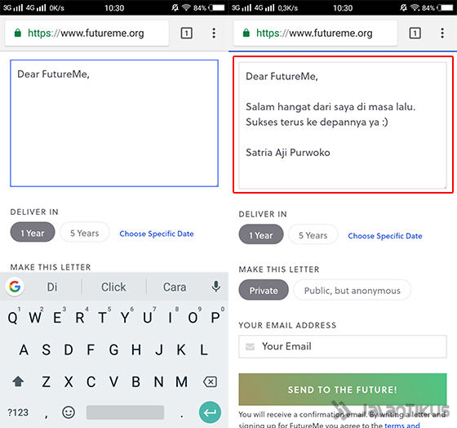Tap the keyboard shift arrow key

tap(18, 381)
